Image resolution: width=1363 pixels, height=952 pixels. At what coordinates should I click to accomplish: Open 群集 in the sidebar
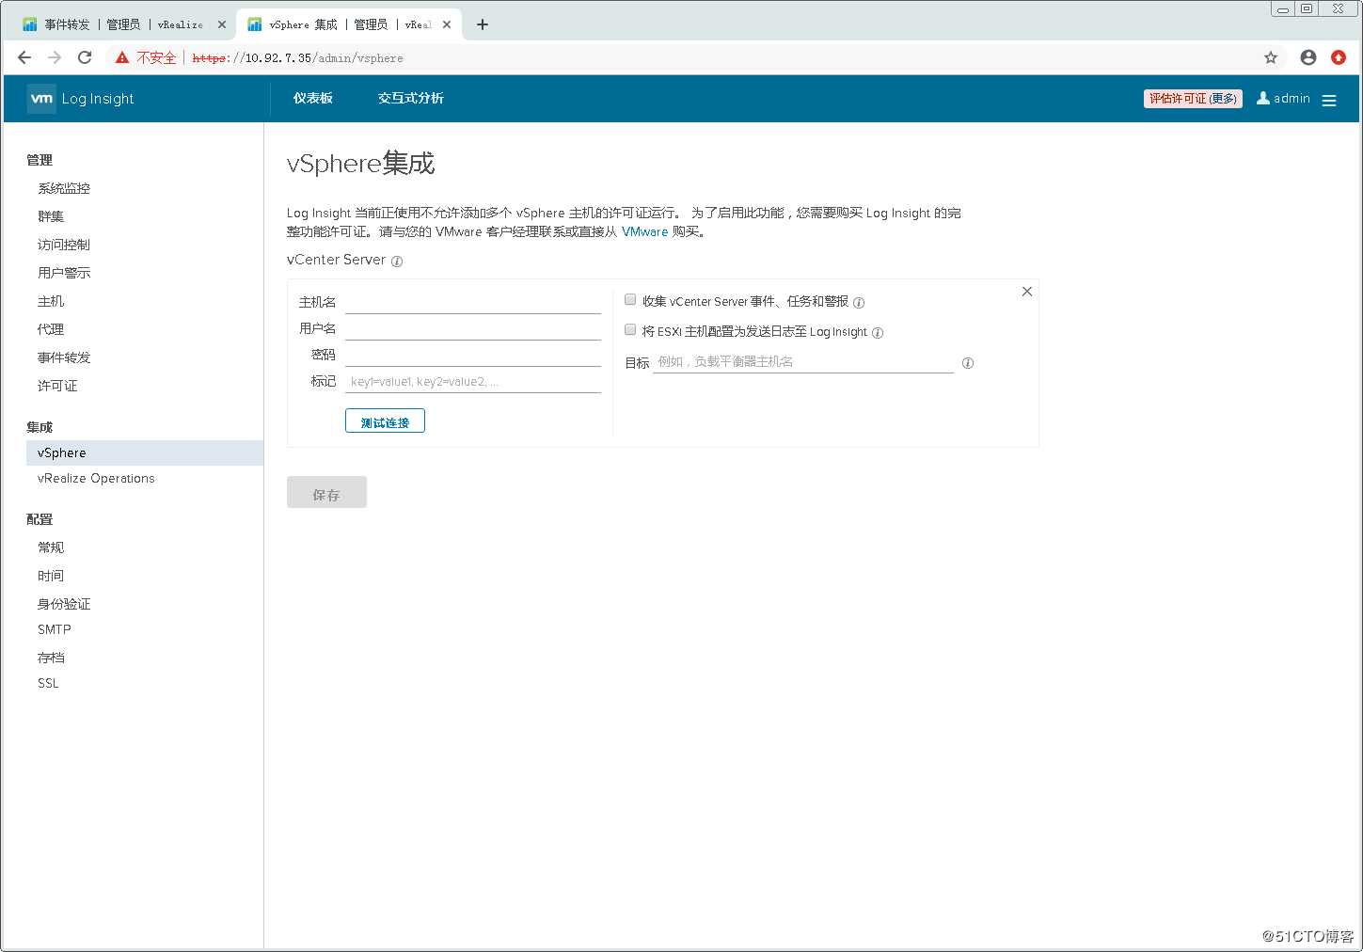51,216
